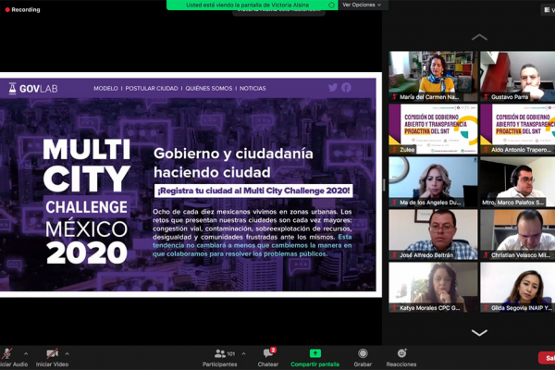555x370 pixels.
Task: Unmute with Iniciar Audio microphone icon
Action: 7,353
